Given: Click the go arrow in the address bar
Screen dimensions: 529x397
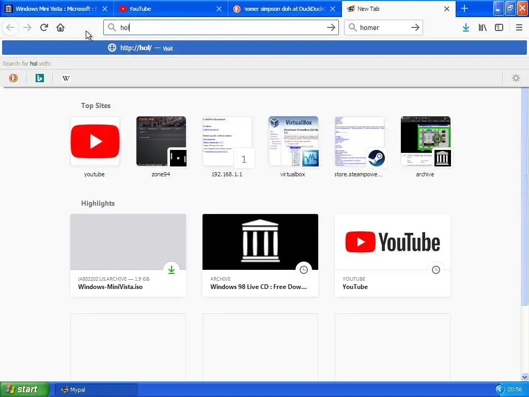Looking at the screenshot, I should [331, 27].
